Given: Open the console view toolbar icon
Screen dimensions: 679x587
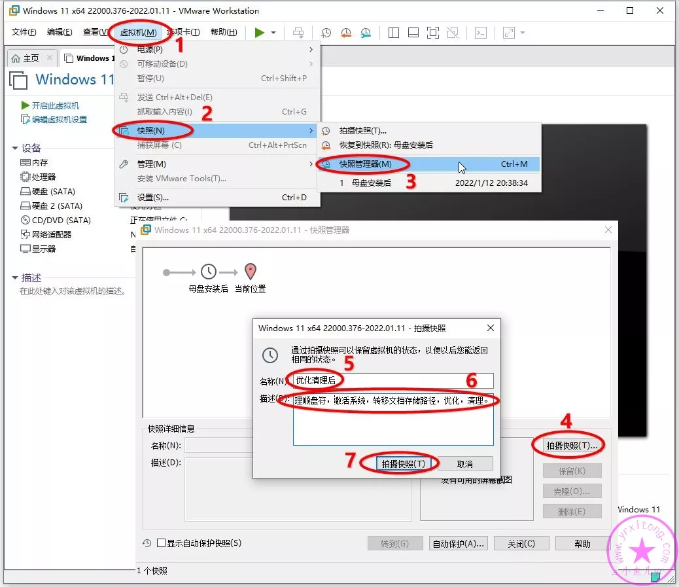Looking at the screenshot, I should pos(481,33).
